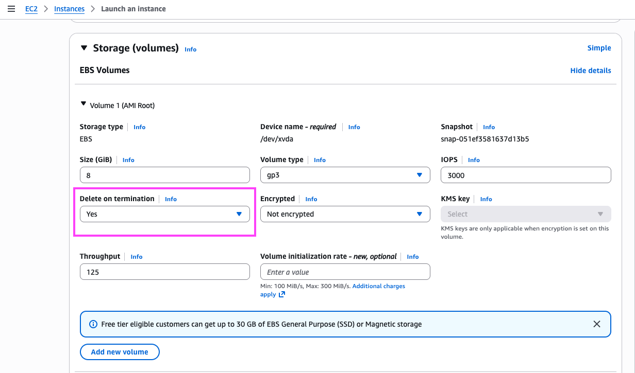The image size is (635, 373).
Task: Click Hide details link
Action: click(x=591, y=70)
